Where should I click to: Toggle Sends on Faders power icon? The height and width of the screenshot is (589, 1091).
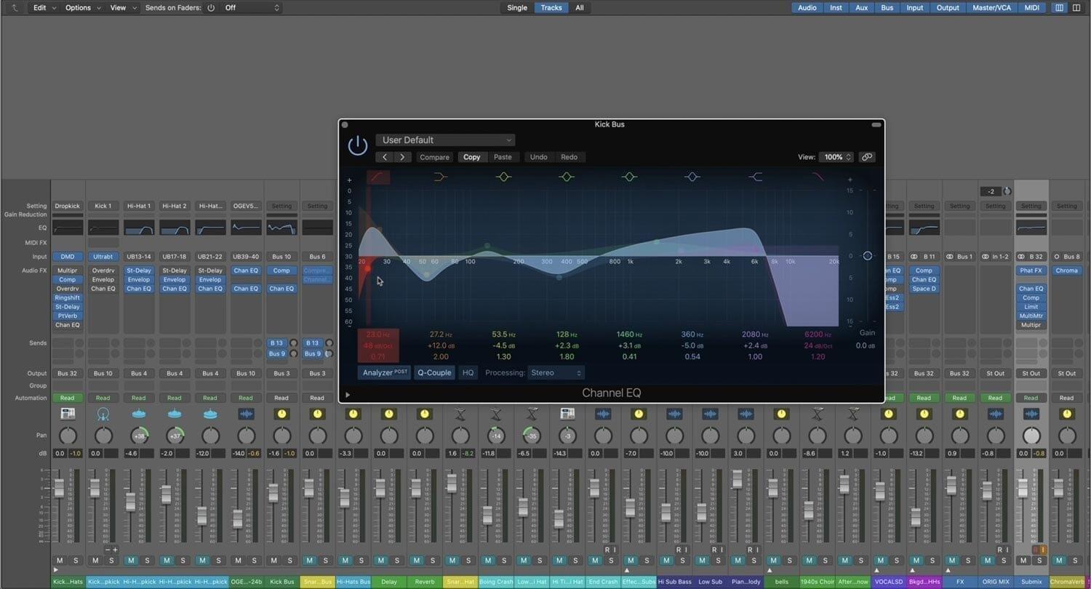click(211, 8)
